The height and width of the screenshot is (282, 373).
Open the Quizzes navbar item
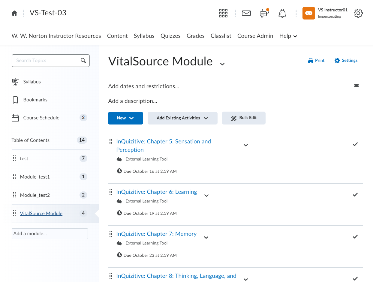[170, 36]
